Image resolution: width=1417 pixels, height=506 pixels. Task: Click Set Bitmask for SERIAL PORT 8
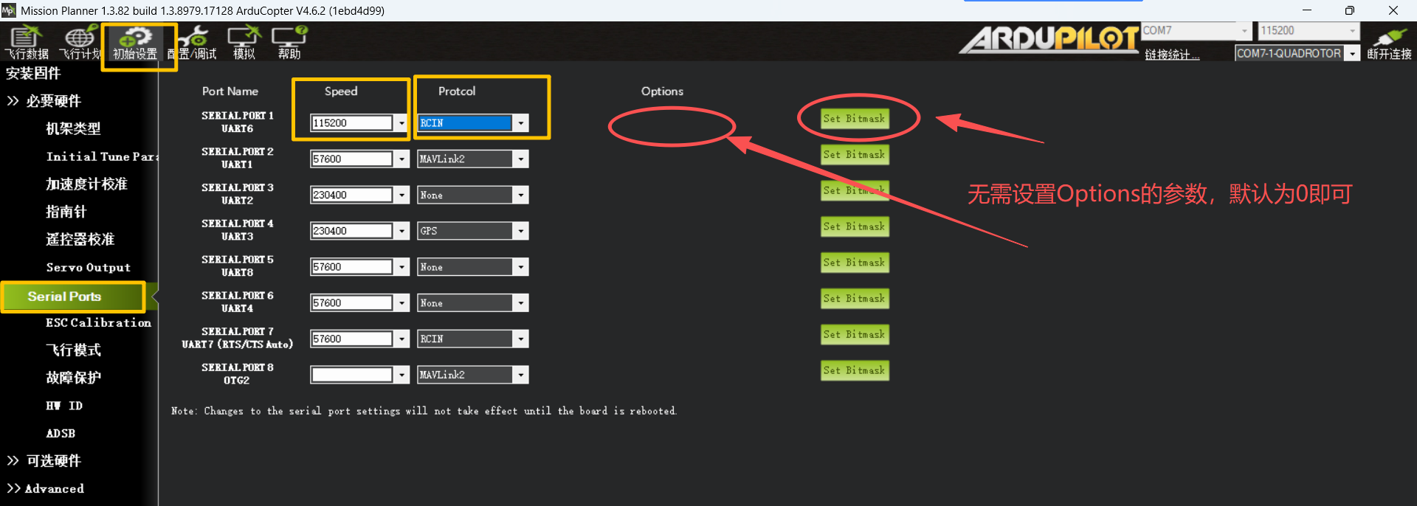(x=855, y=371)
